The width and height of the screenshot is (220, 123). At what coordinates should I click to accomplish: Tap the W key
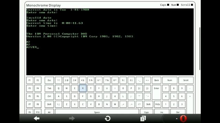tap(66, 88)
